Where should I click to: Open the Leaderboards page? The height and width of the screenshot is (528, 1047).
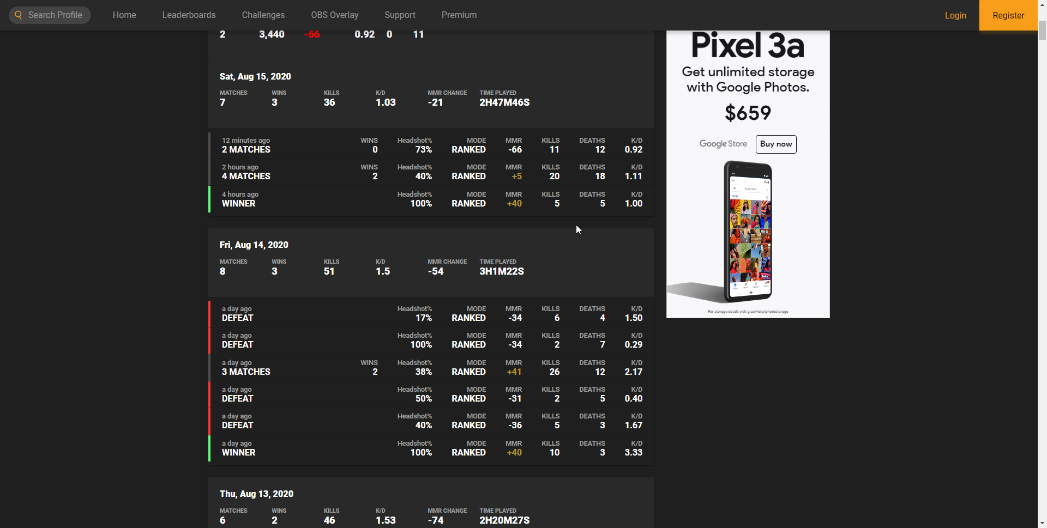coord(189,15)
